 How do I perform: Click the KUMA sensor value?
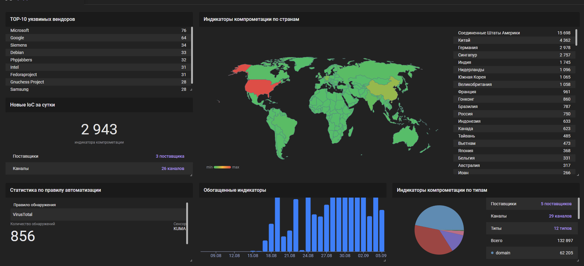[x=179, y=229]
